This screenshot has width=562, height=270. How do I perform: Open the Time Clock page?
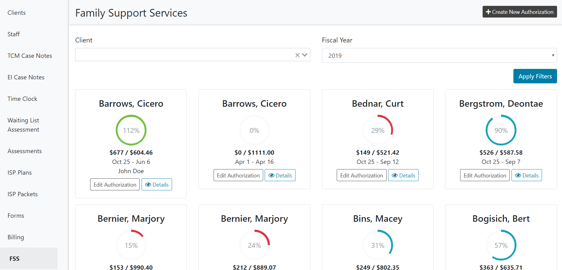click(x=22, y=99)
